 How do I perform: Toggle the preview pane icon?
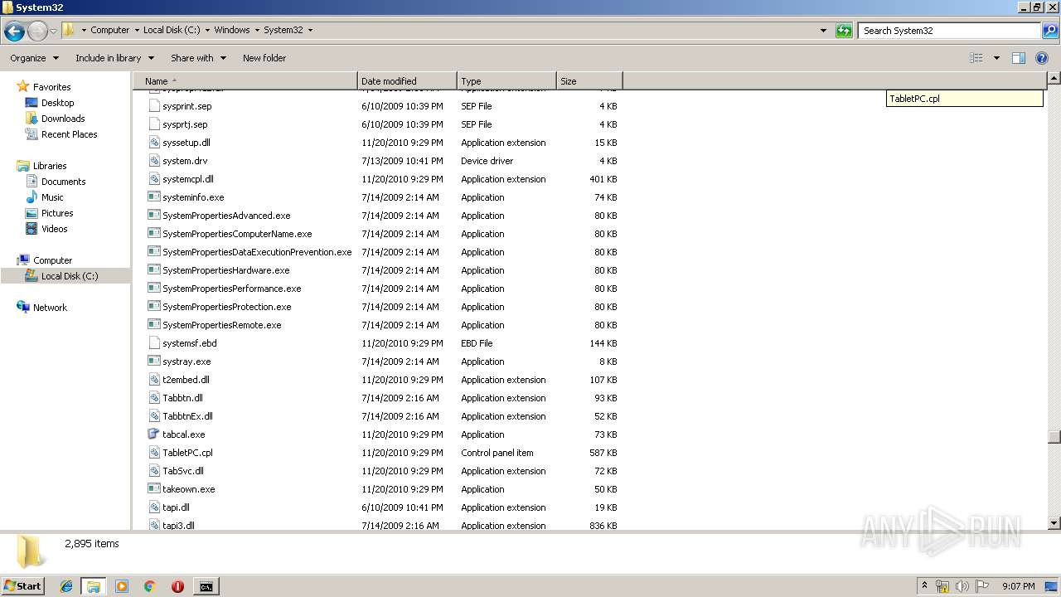(x=1019, y=58)
